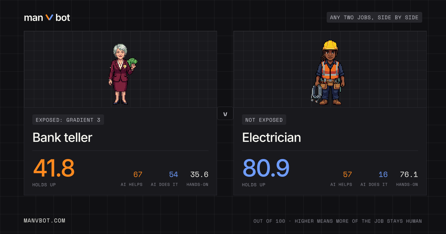Click the 'Exposed: Gradient 3' tag
This screenshot has height=234, width=446.
click(x=68, y=120)
